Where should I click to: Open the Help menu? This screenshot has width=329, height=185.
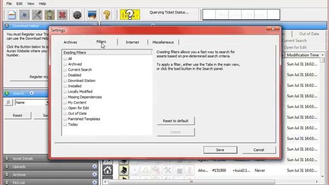42,4
